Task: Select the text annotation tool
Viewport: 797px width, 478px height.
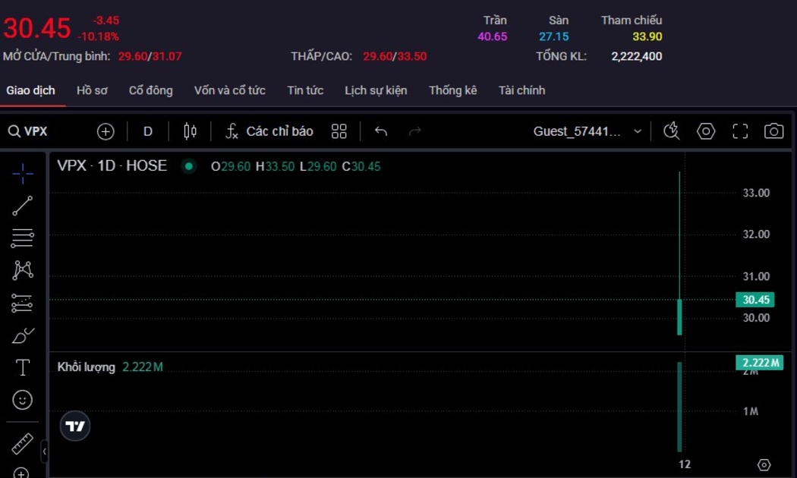Action: point(23,368)
